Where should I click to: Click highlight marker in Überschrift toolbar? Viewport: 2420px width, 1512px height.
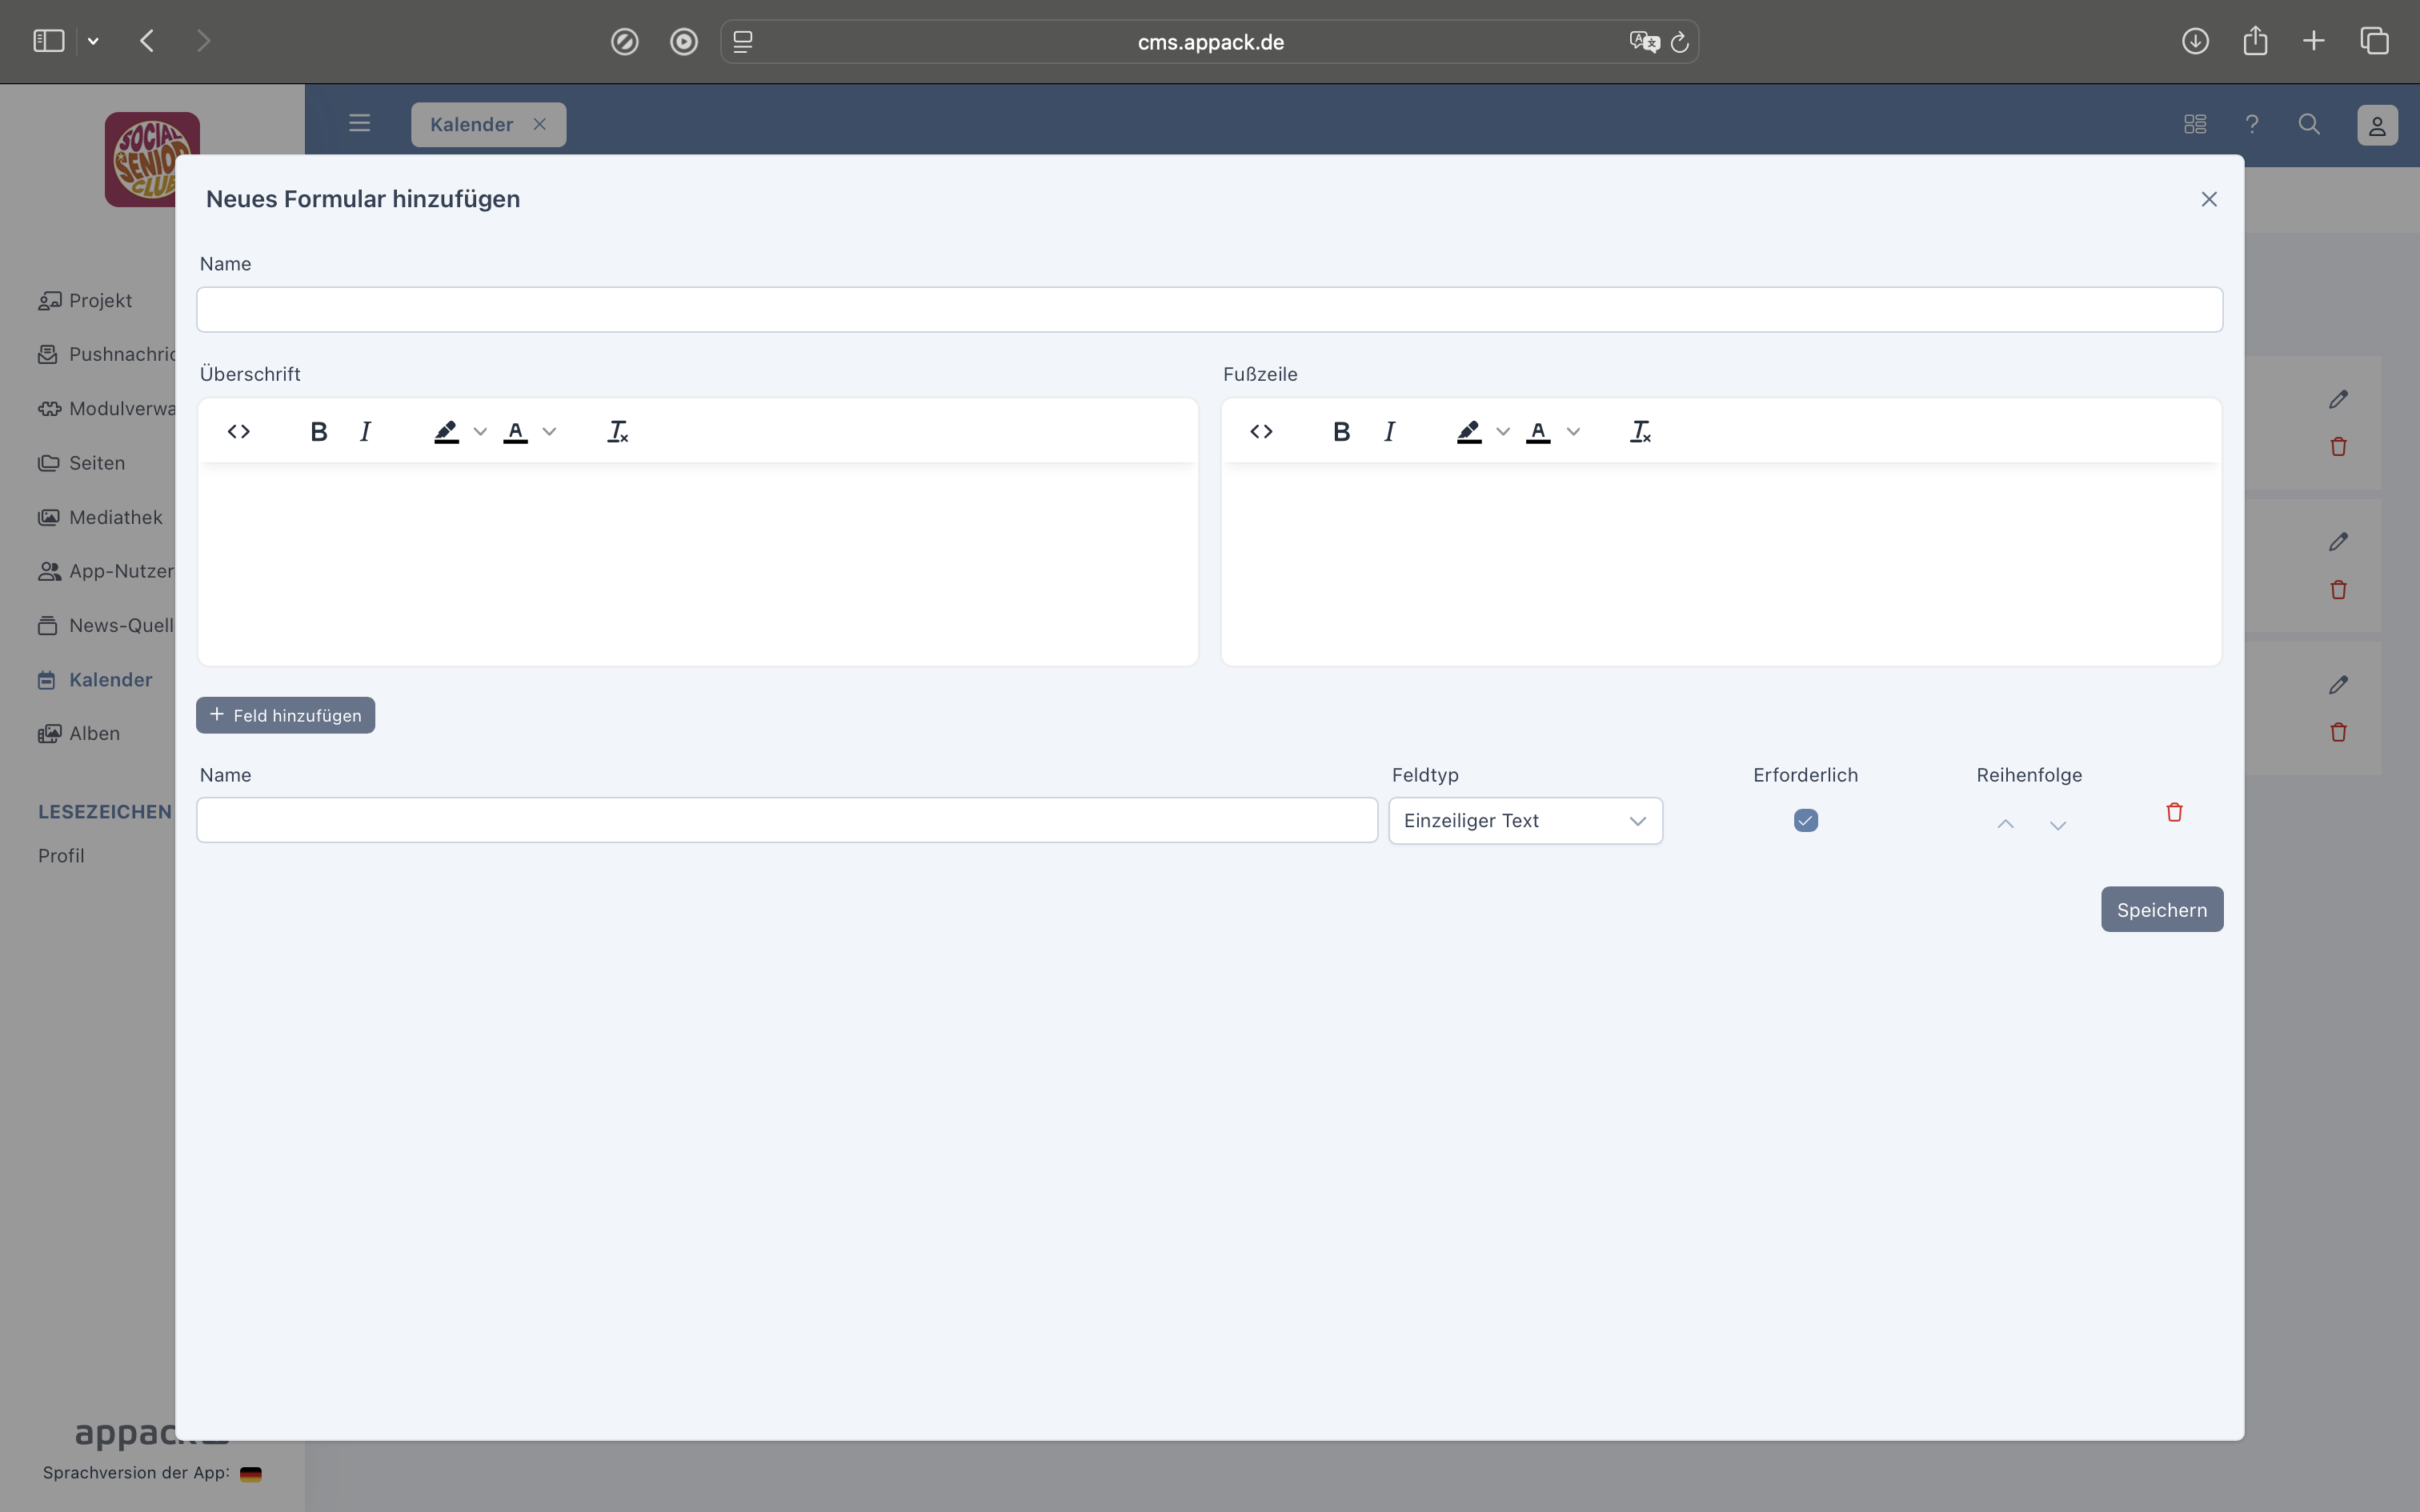446,432
